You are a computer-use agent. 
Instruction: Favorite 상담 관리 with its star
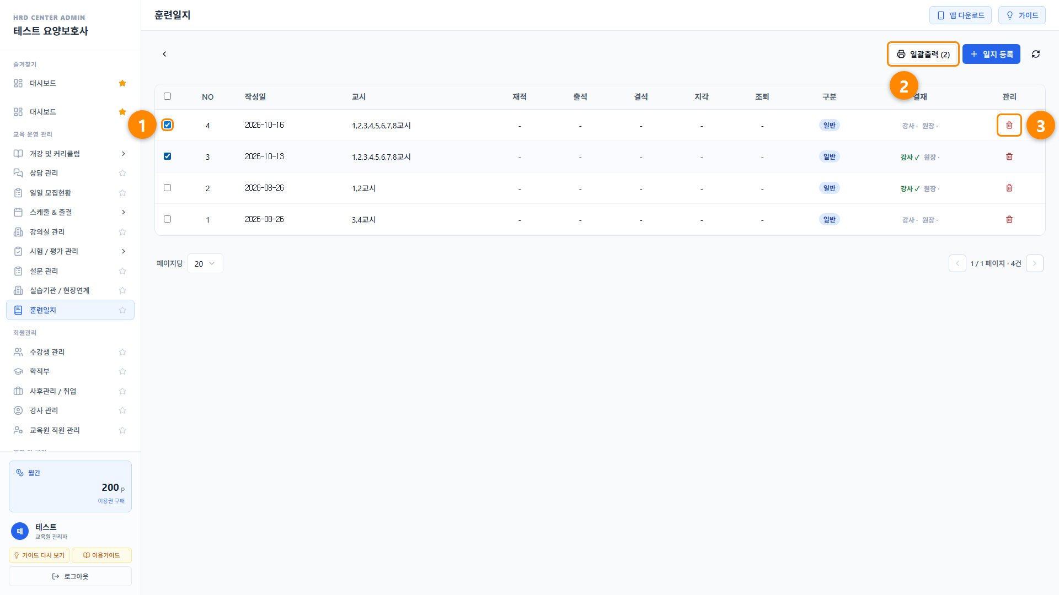click(122, 173)
